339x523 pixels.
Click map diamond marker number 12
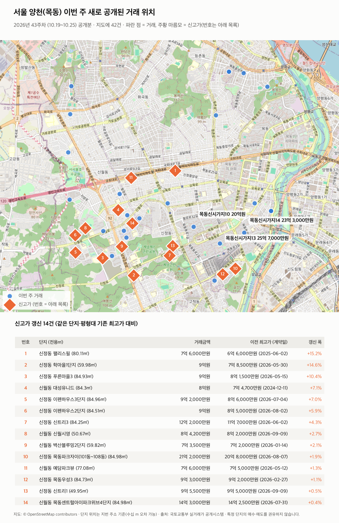[223, 274]
